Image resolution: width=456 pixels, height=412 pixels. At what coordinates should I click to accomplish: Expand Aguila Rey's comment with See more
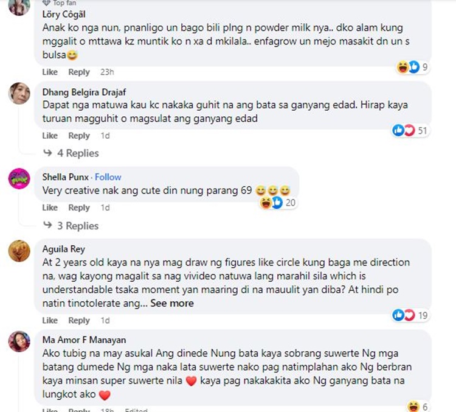(x=172, y=303)
